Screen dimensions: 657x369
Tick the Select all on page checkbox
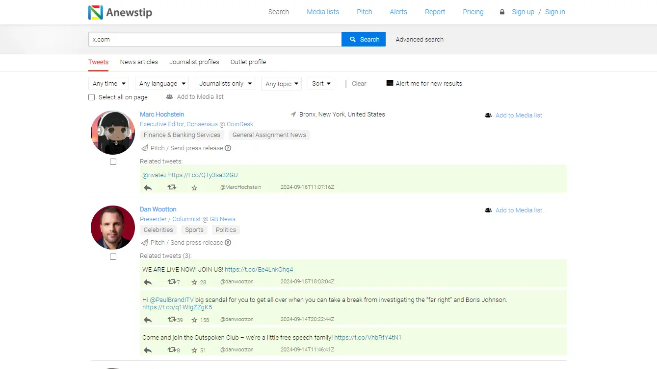coord(91,97)
